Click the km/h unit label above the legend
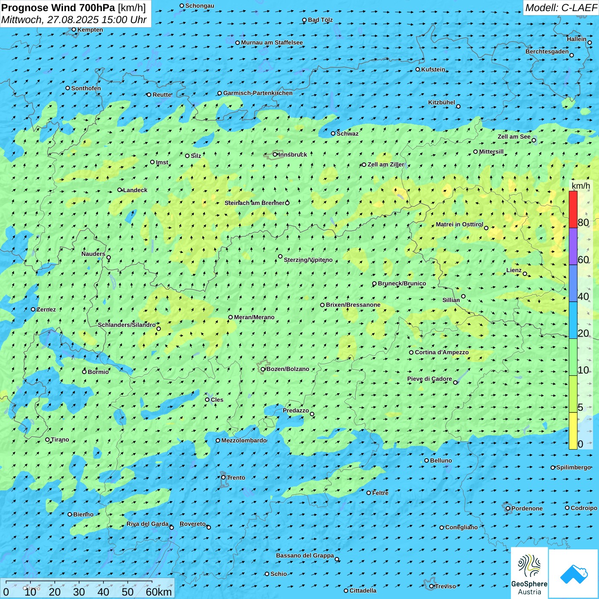Screen dimensions: 599x599 581,186
